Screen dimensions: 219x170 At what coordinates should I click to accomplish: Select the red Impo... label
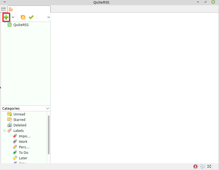(x=22, y=136)
